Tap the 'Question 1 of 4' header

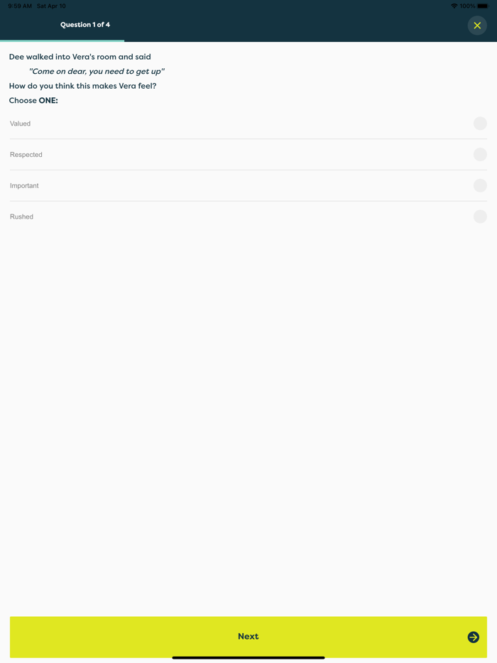85,25
